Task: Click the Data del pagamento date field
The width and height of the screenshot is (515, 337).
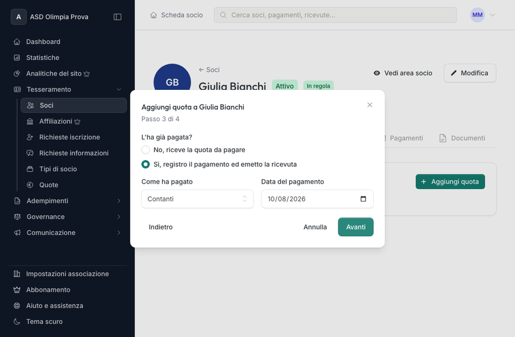Action: 317,199
